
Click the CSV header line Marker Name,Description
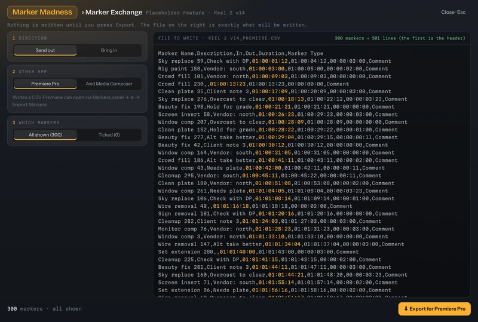coord(241,53)
